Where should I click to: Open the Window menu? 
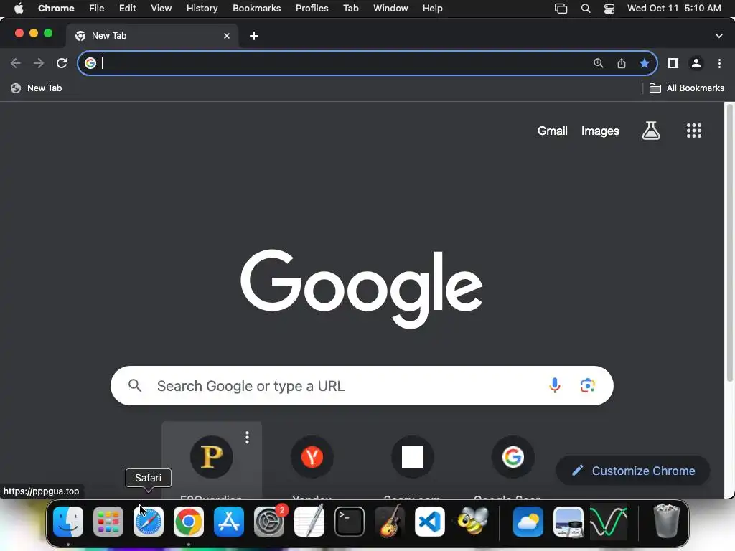coord(390,9)
